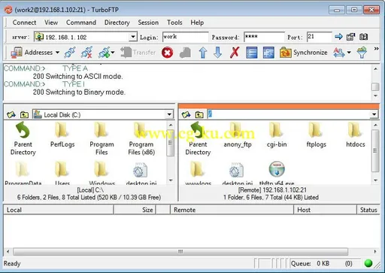385x273 pixels.
Task: Select the Program Files (x86) folder
Action: 141,138
